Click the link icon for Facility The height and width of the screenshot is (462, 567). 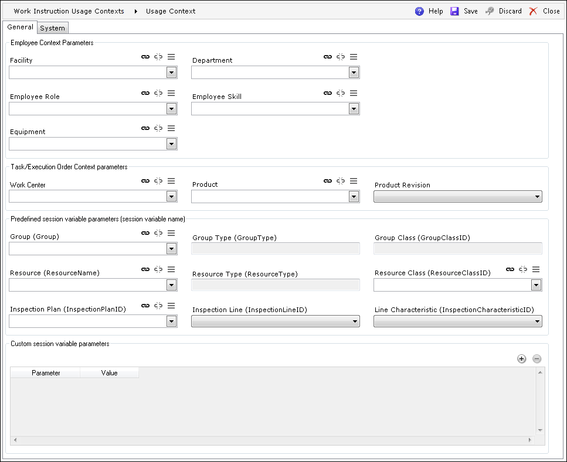pos(145,57)
